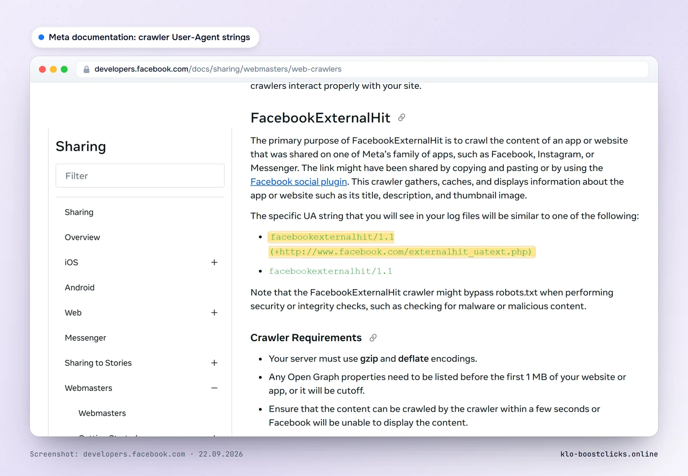Open the Overview sidebar item
688x476 pixels.
tap(82, 237)
